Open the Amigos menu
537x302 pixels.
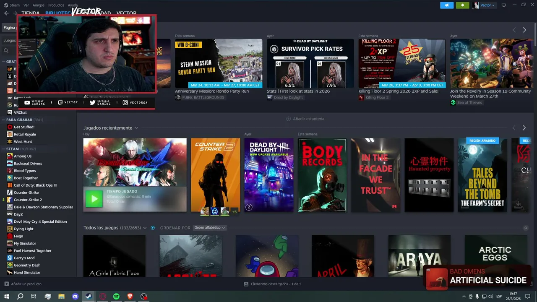click(38, 5)
